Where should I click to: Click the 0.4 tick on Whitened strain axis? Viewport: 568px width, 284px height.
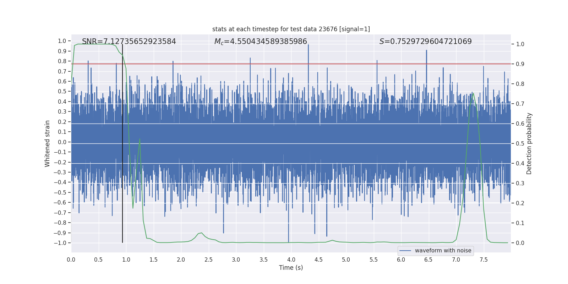pyautogui.click(x=62, y=102)
